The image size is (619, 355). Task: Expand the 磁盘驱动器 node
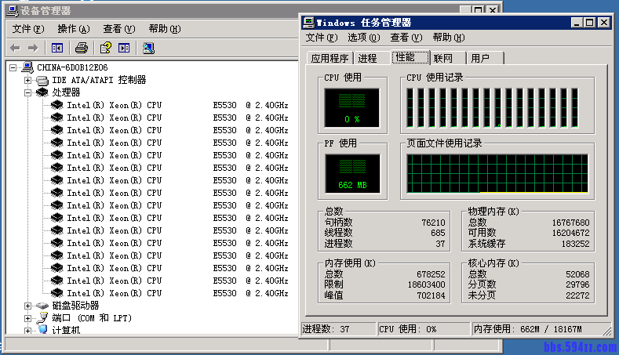(27, 306)
